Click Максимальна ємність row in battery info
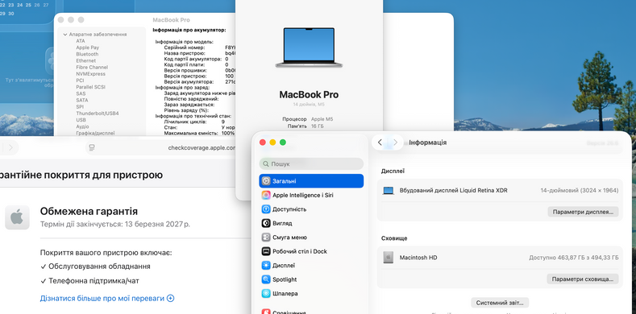This screenshot has height=314, width=636. point(199,133)
